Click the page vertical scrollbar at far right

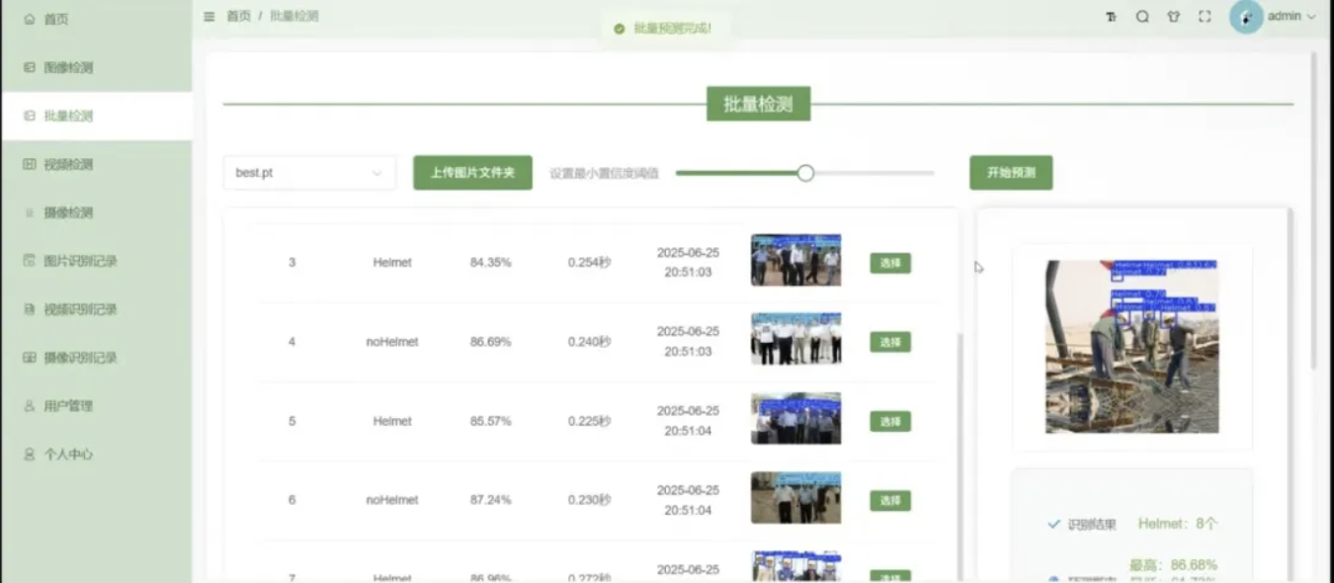point(1313,210)
